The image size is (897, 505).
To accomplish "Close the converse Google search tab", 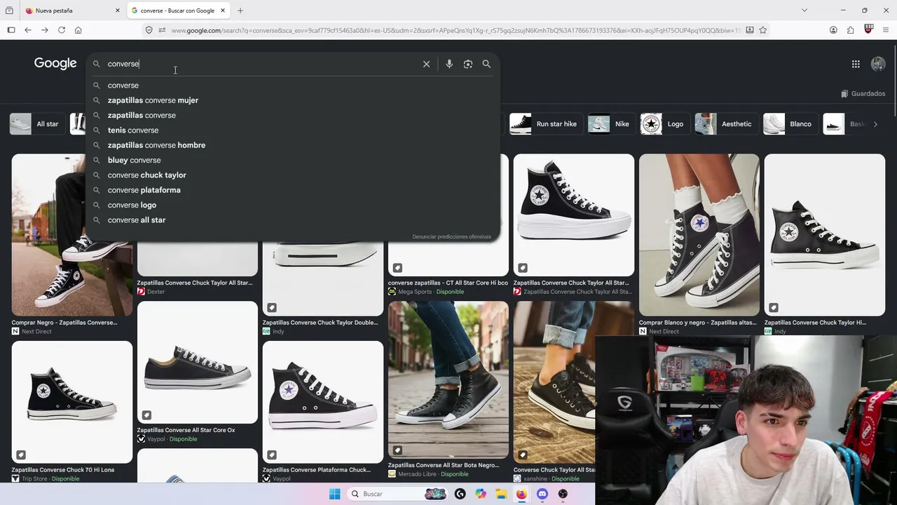I will [223, 11].
